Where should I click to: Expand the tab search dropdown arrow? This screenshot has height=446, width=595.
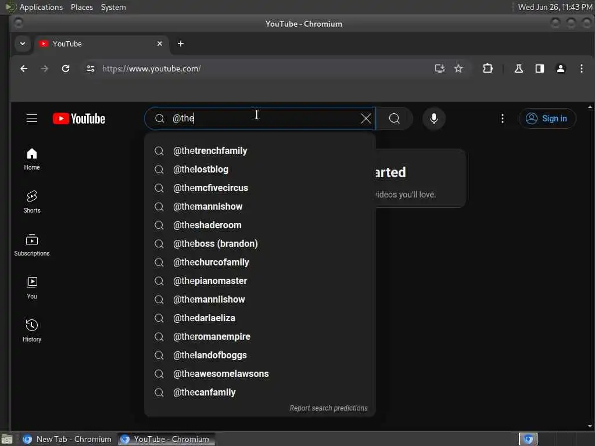tap(23, 44)
